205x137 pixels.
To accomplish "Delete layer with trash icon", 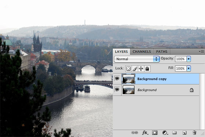I will [194, 133].
